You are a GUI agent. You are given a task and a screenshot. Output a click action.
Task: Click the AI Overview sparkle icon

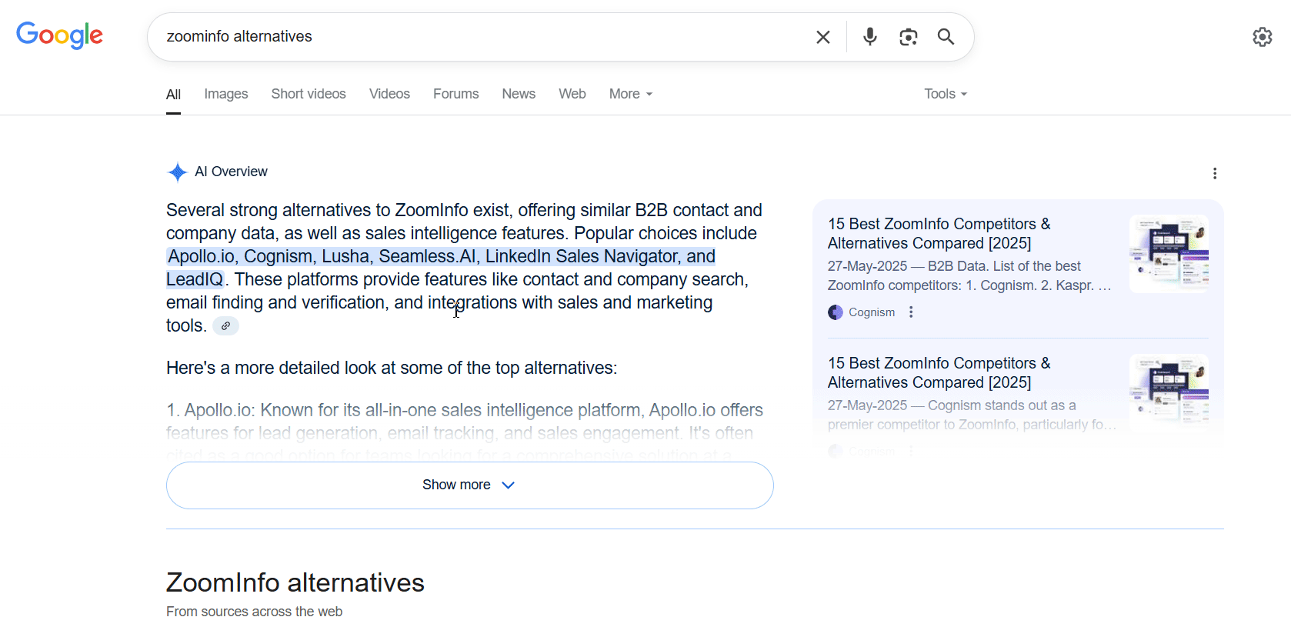177,172
